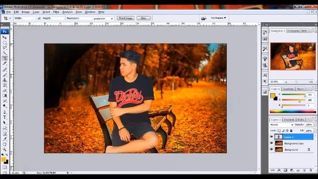Screen dimensions: 318x179
Task: Select the Zoom tool
Action: coord(4,150)
